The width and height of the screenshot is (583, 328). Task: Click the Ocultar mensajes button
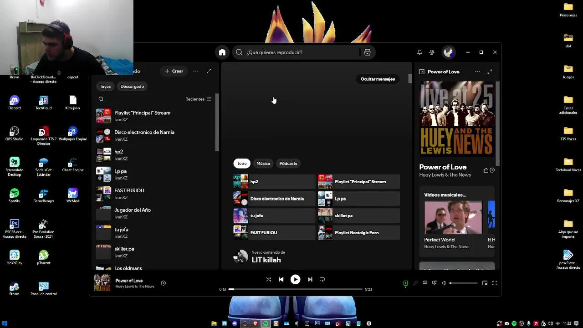coord(378,79)
